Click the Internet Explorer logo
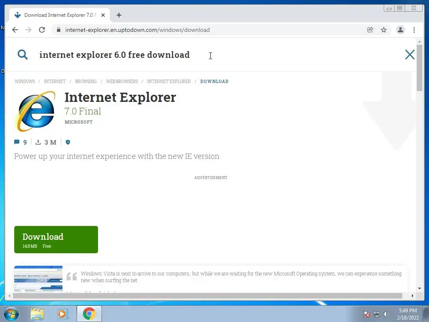429x322 pixels. click(x=36, y=111)
